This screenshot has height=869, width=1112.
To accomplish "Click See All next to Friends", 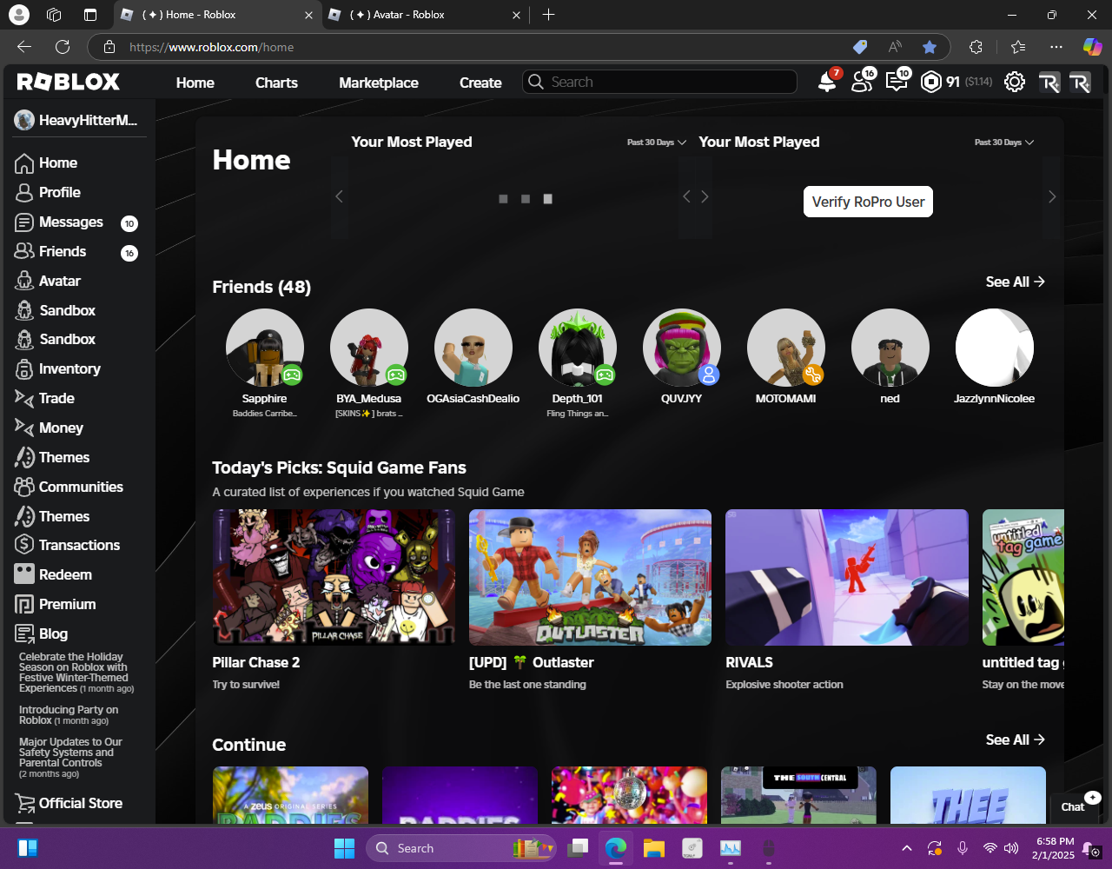I will coord(1015,282).
